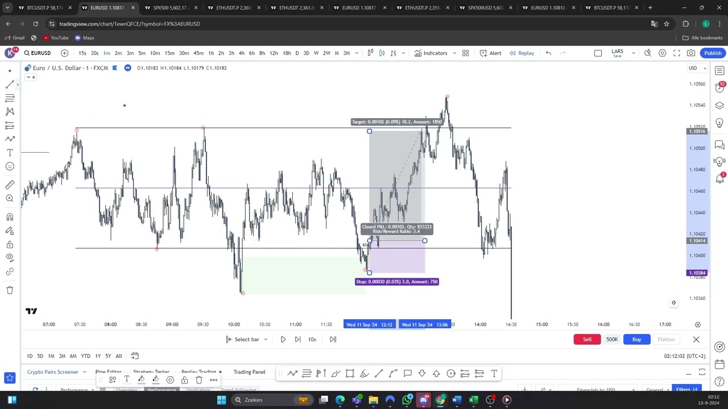
Task: Hide all drawings with the eye icon
Action: (10, 258)
